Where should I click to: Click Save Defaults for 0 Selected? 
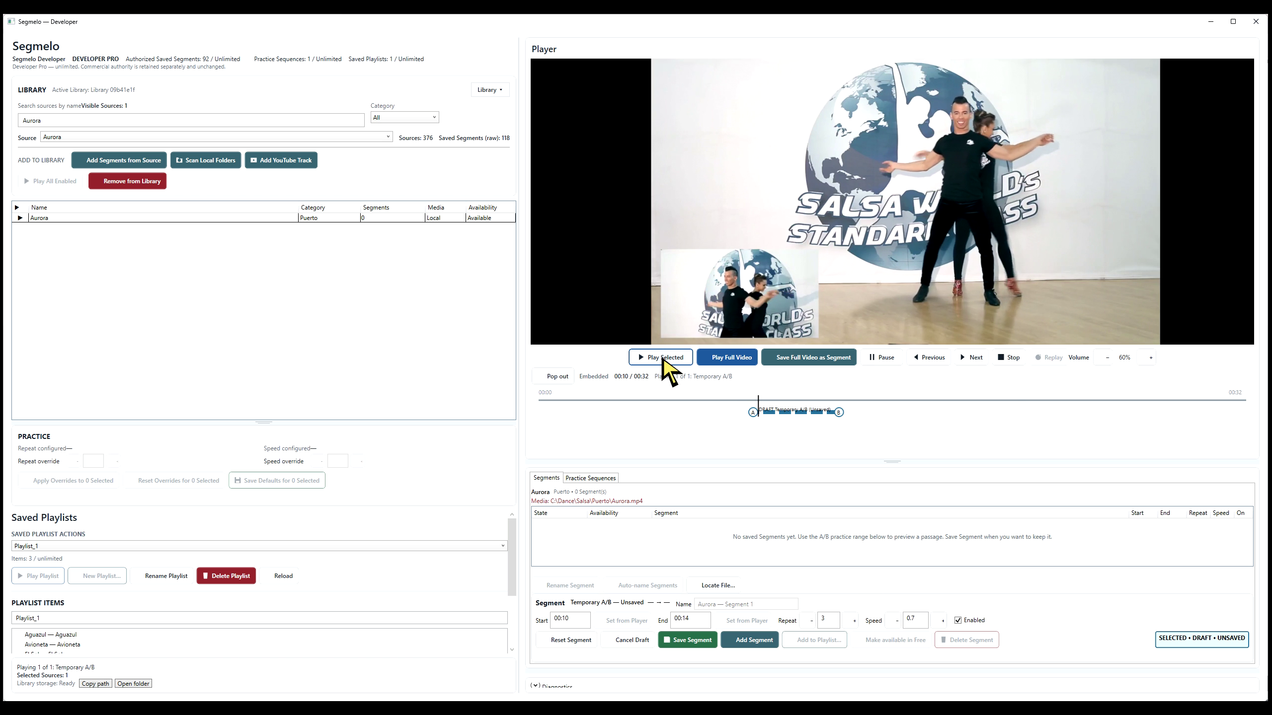coord(277,480)
